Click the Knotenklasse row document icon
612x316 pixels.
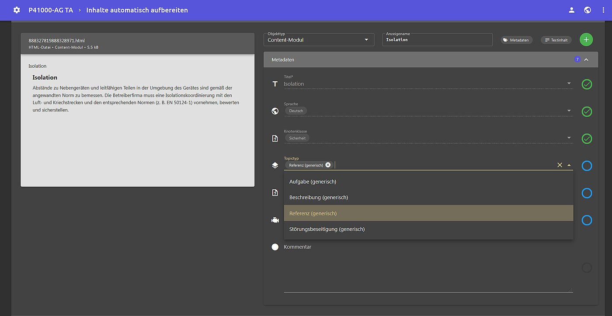(275, 139)
